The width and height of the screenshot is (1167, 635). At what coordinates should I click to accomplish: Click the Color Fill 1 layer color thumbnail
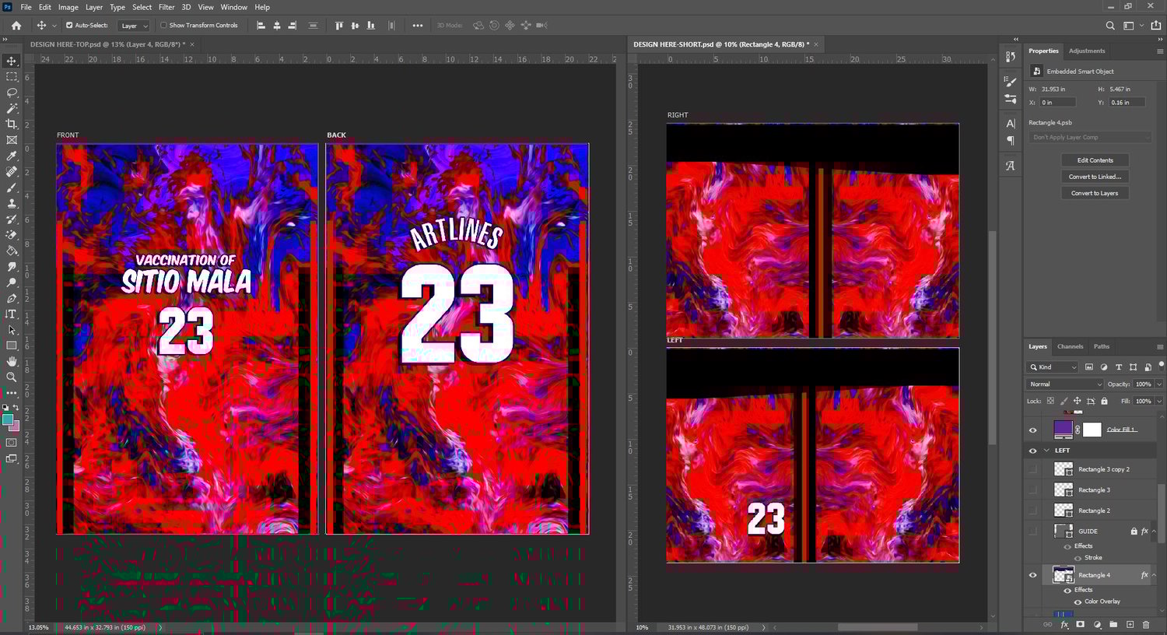click(1064, 430)
